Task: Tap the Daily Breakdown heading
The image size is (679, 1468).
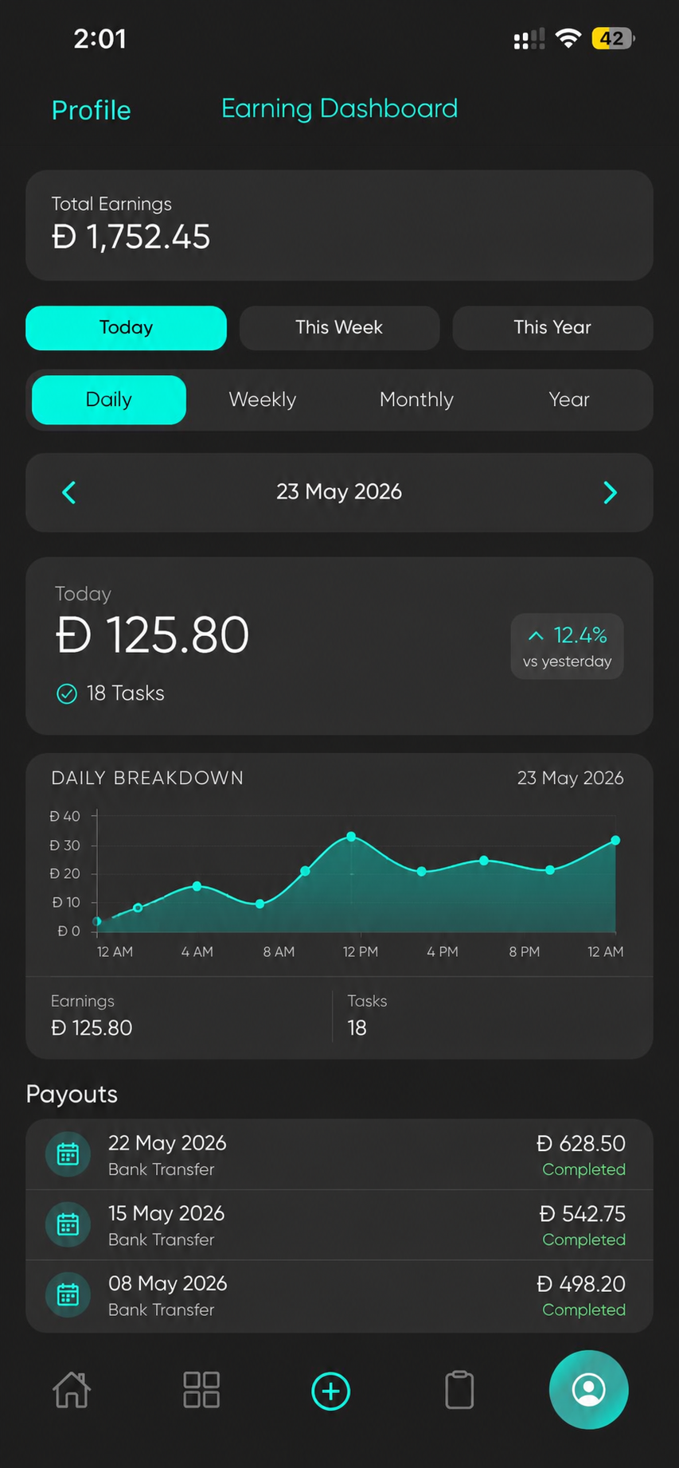Action: (147, 778)
